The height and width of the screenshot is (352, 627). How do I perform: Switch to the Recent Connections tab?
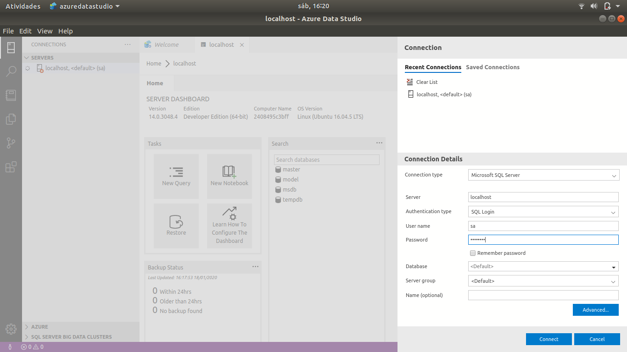(433, 67)
